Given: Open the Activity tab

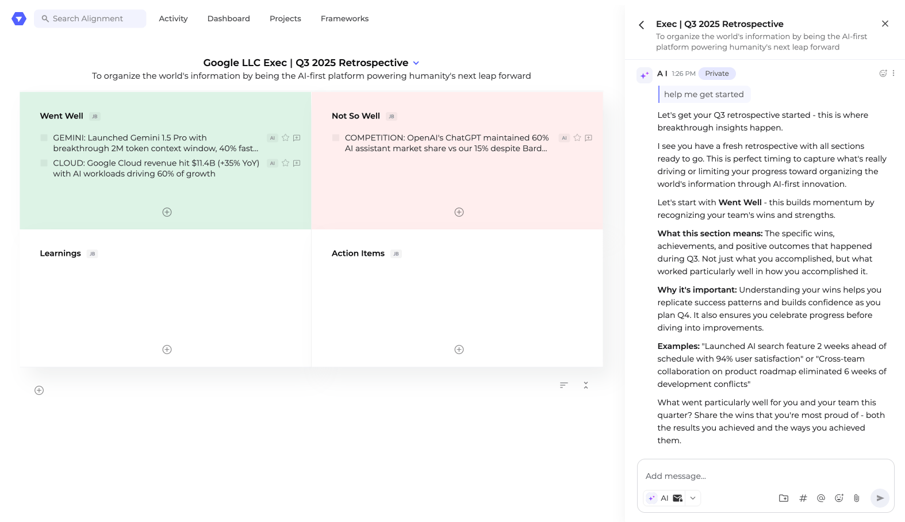Looking at the screenshot, I should [173, 18].
